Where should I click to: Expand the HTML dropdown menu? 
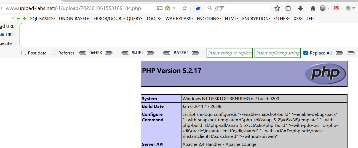(x=232, y=19)
